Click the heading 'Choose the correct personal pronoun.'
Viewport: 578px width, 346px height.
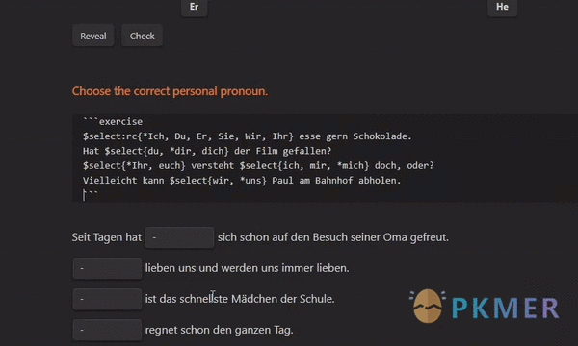170,91
